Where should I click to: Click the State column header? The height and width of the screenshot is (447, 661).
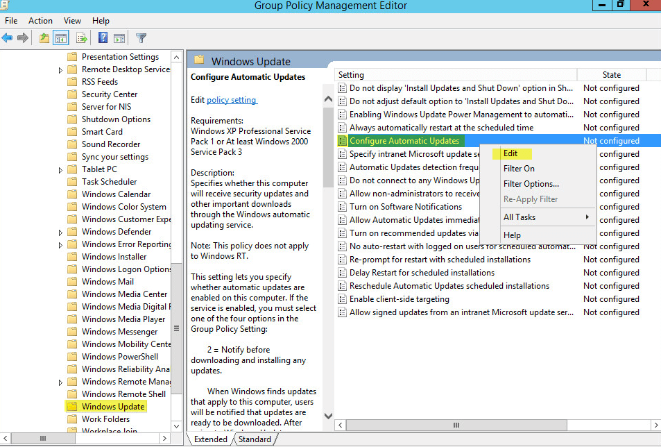(611, 75)
